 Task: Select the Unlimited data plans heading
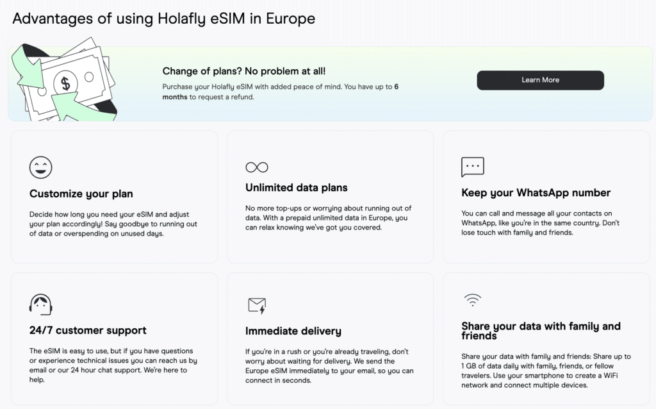296,188
